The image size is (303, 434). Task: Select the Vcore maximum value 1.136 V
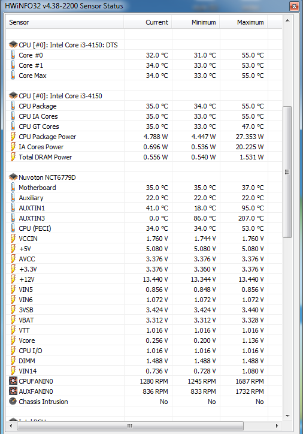[x=253, y=340]
